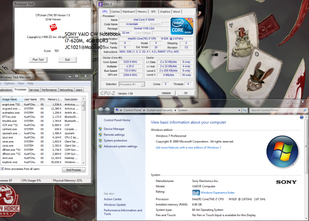Click the CPU-Z title bar app icon
The image size is (309, 221).
coord(100,4)
